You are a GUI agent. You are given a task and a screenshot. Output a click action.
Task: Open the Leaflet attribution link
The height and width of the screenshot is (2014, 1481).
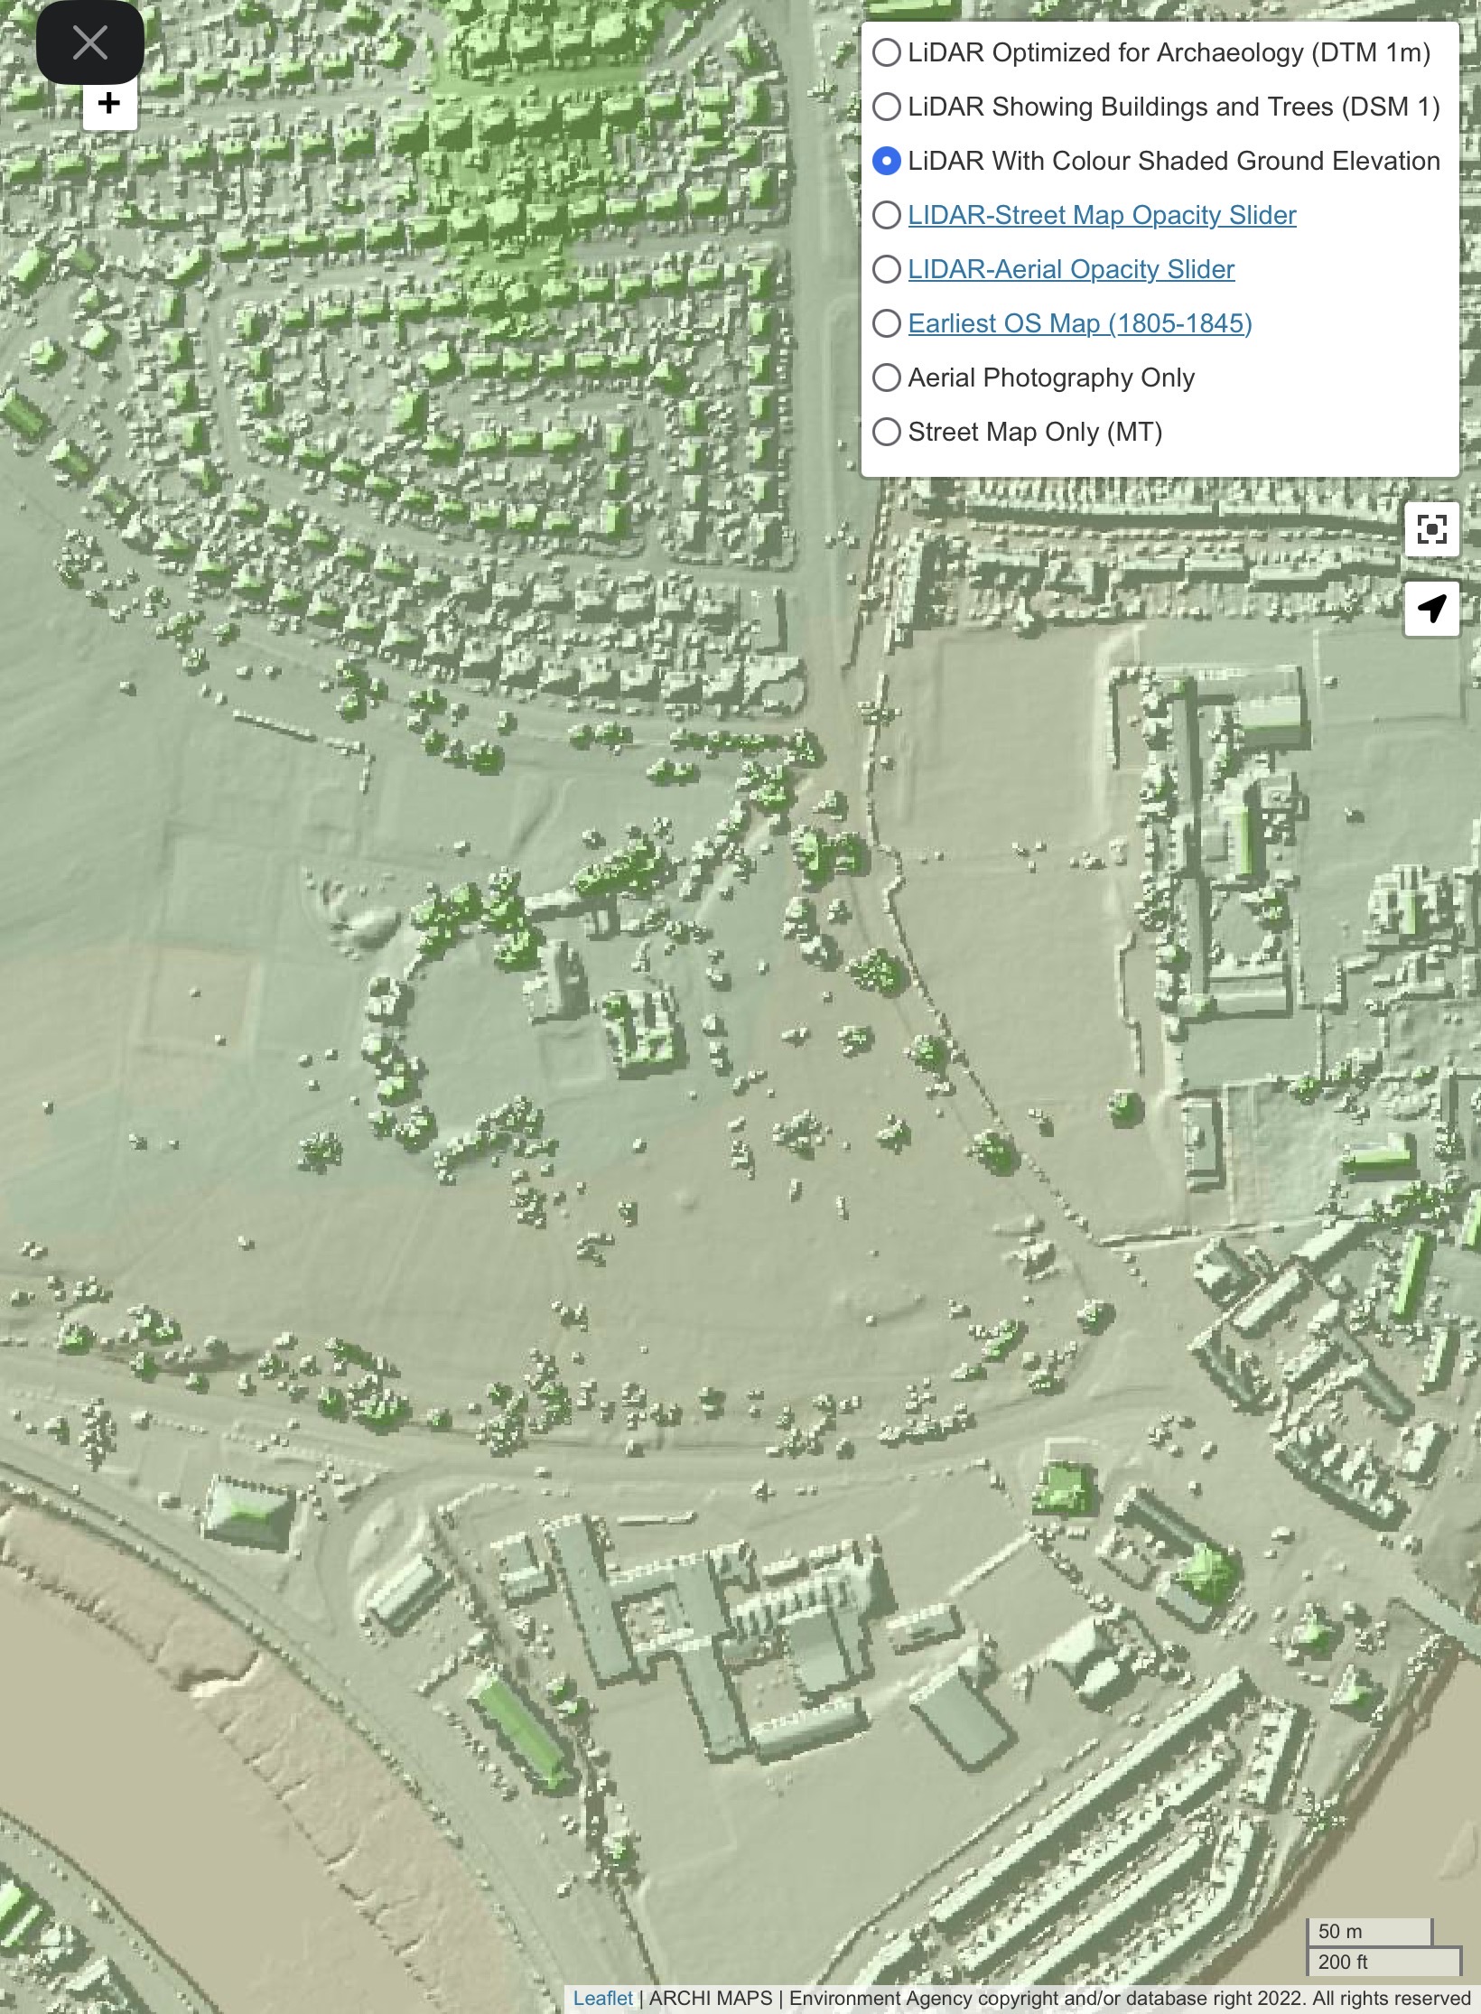click(x=602, y=1998)
